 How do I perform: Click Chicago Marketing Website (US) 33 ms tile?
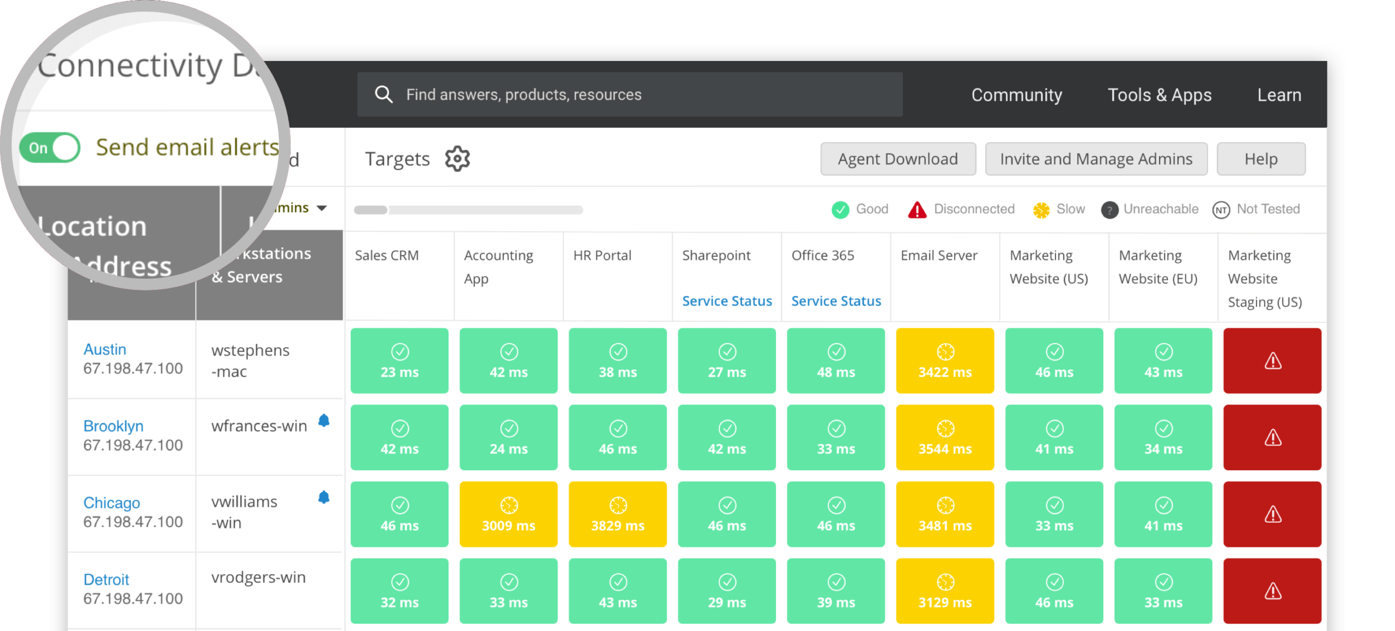[x=1054, y=514]
